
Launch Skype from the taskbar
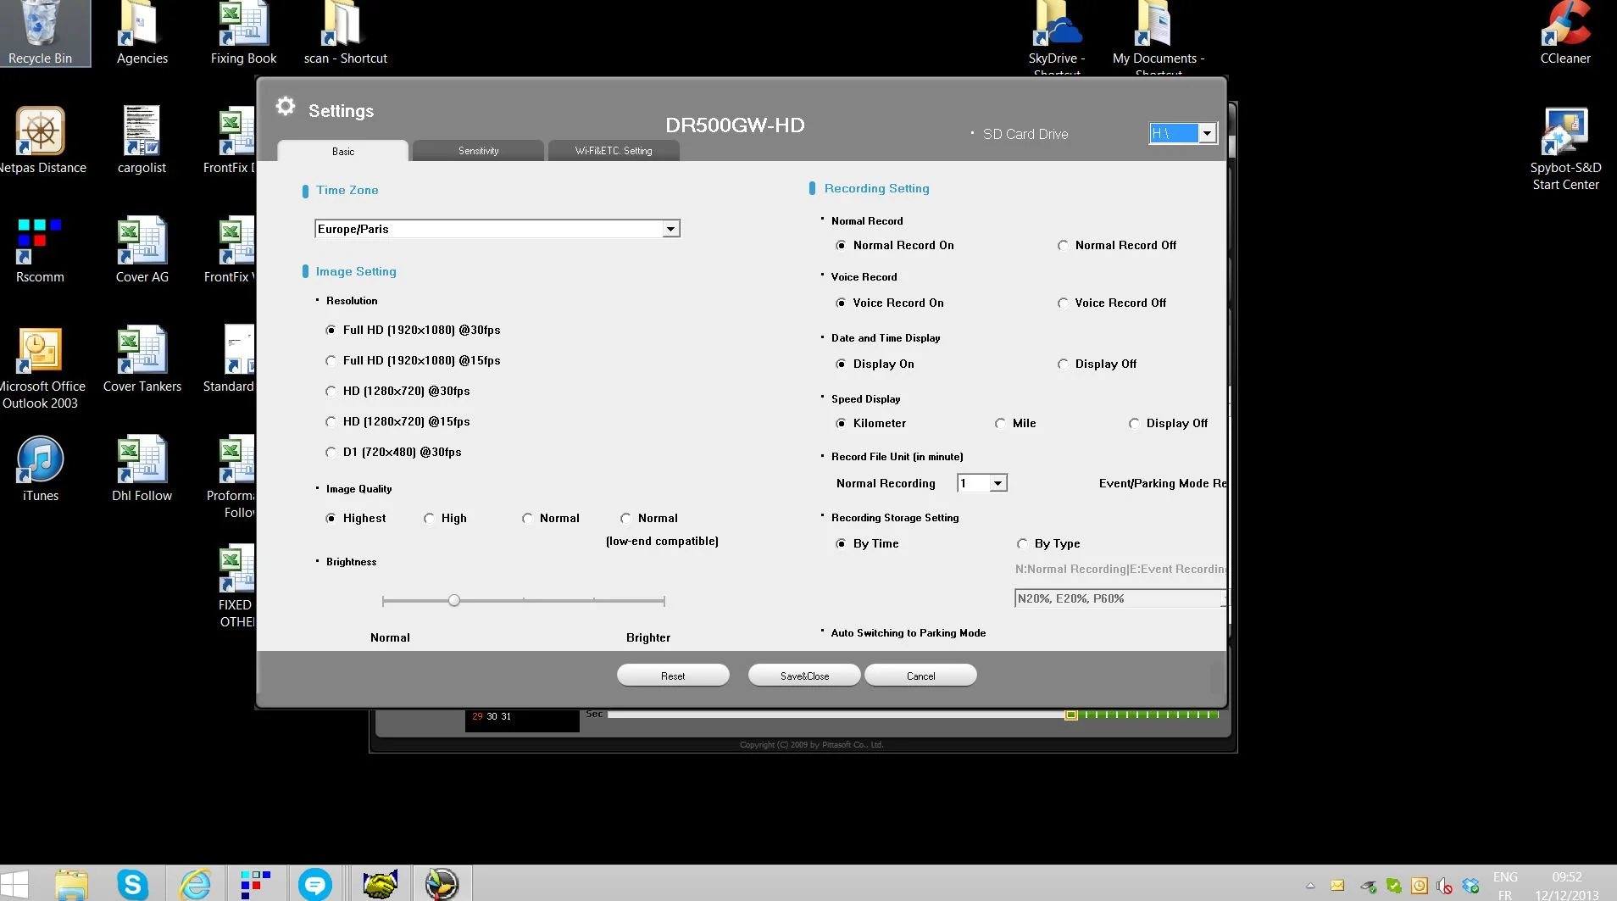(132, 884)
